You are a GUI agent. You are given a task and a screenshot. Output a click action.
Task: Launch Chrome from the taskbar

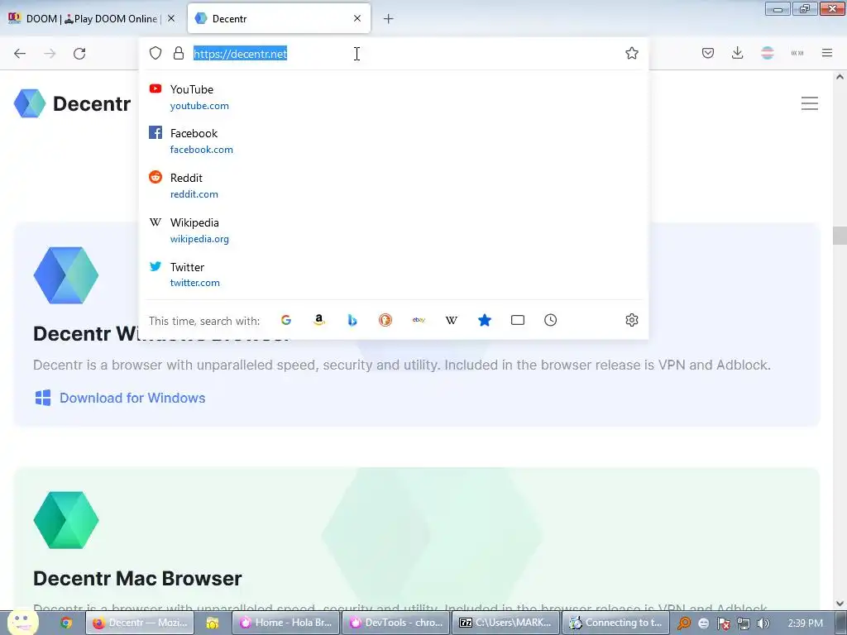coord(66,623)
